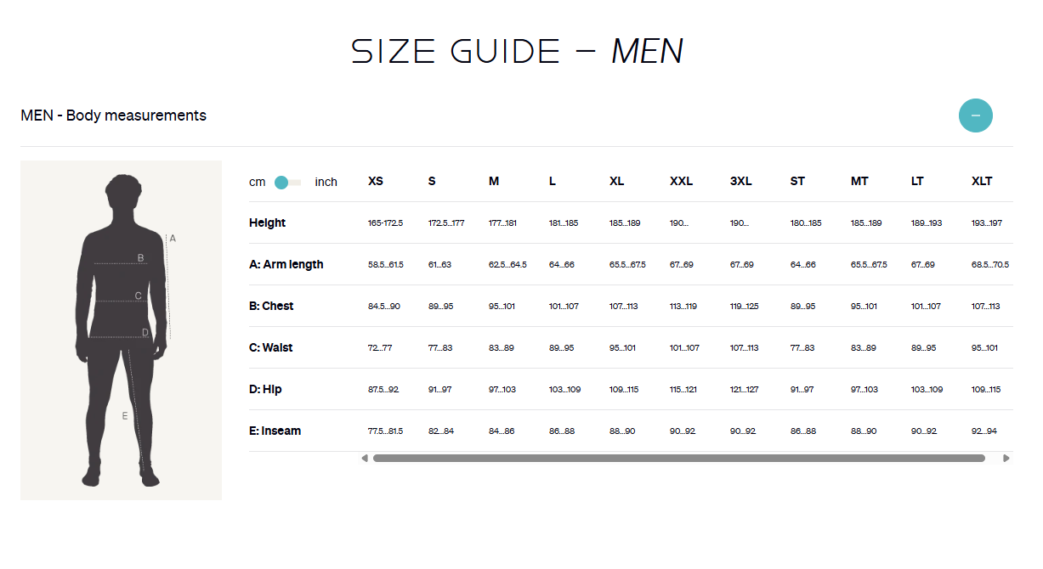Select the XXL size column header
1043x569 pixels.
pos(681,182)
